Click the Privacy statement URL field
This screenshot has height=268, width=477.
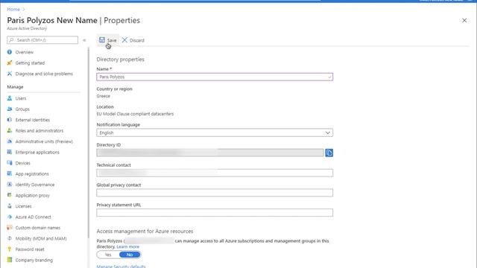(x=215, y=213)
